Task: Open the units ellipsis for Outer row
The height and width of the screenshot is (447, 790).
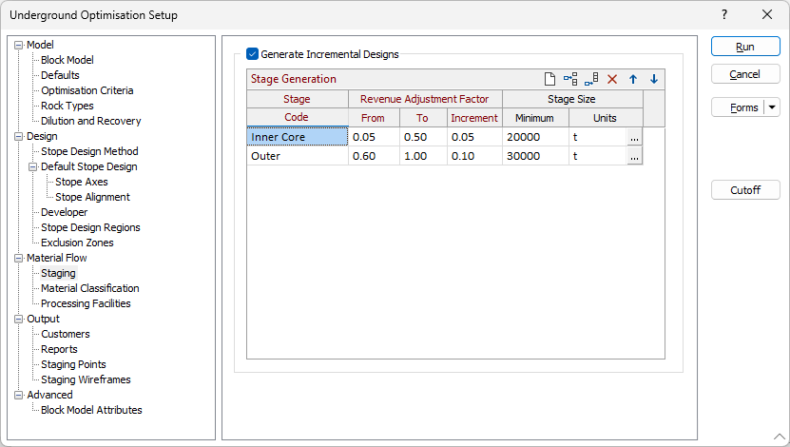Action: (634, 156)
